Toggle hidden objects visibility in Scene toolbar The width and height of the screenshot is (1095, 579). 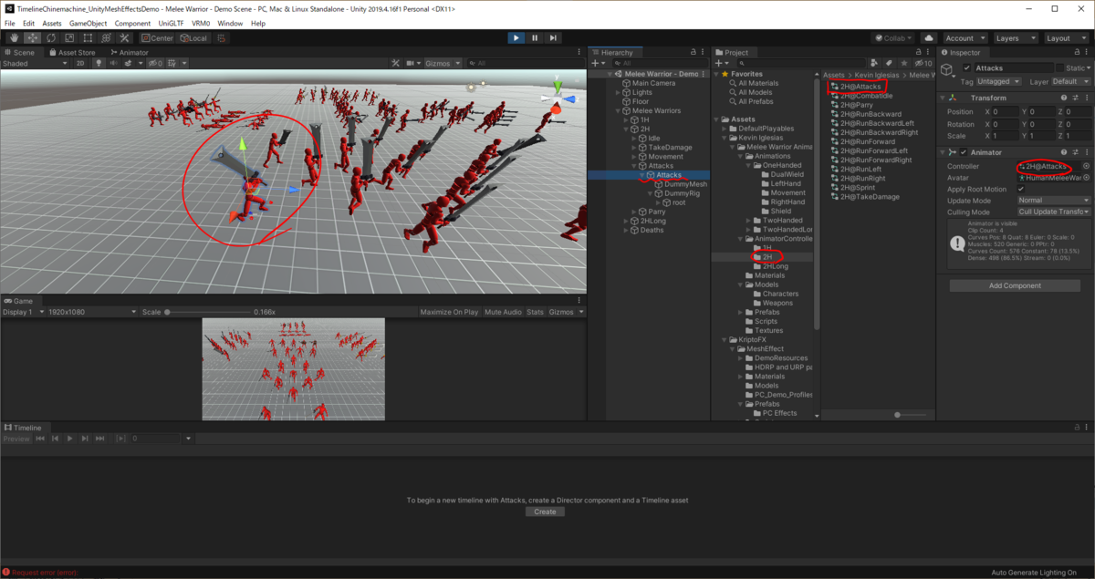(x=156, y=63)
